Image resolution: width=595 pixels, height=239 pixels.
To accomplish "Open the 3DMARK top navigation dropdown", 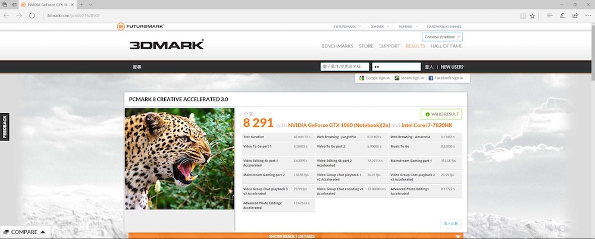I will (380, 27).
